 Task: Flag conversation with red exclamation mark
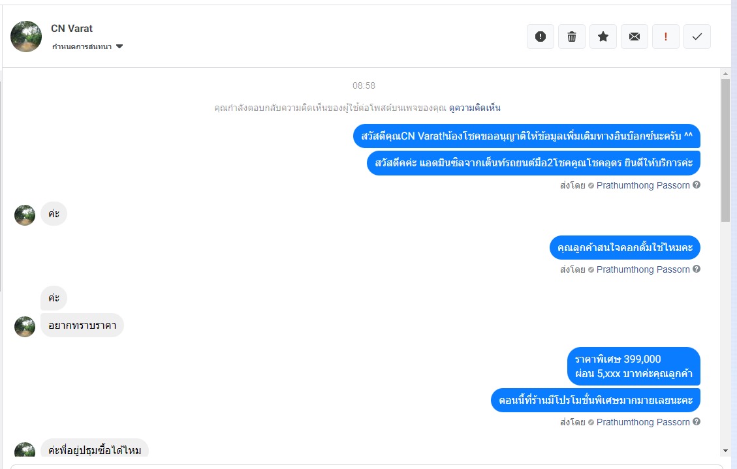click(666, 37)
